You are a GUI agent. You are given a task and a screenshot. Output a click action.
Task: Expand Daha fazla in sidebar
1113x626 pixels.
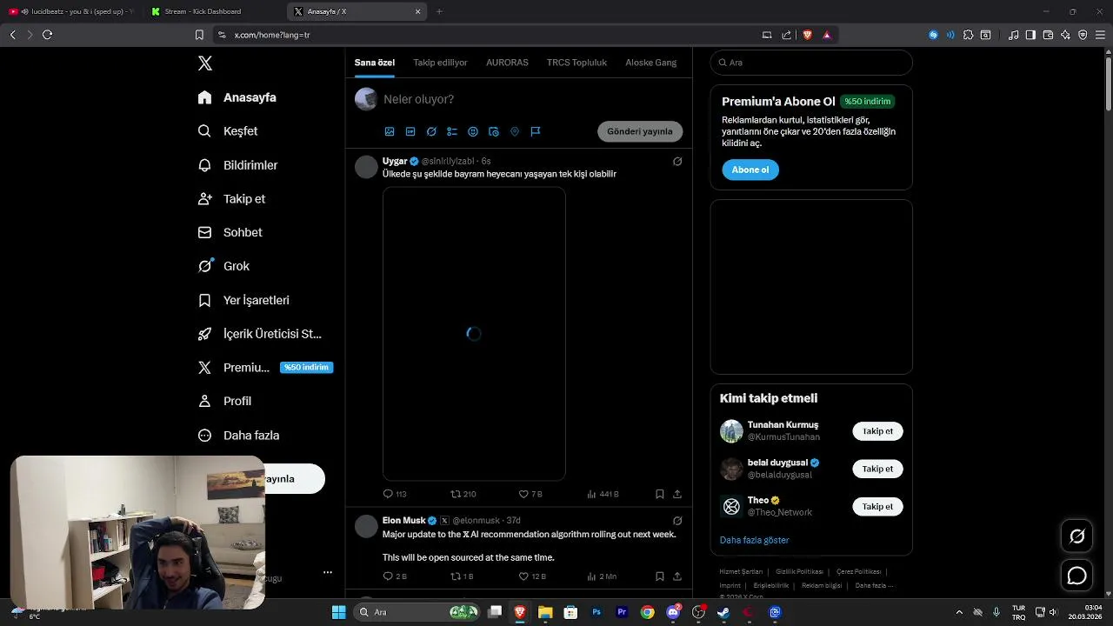pyautogui.click(x=239, y=436)
